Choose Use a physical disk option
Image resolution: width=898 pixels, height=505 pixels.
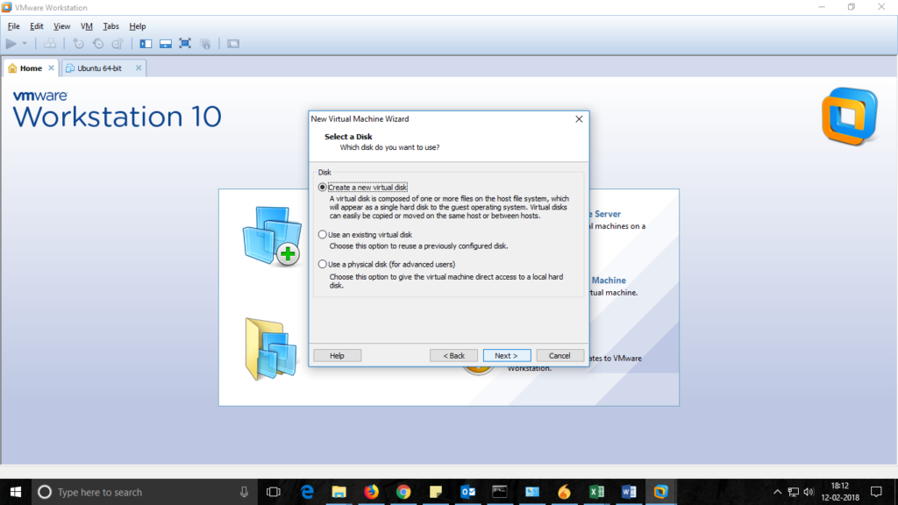tap(323, 264)
